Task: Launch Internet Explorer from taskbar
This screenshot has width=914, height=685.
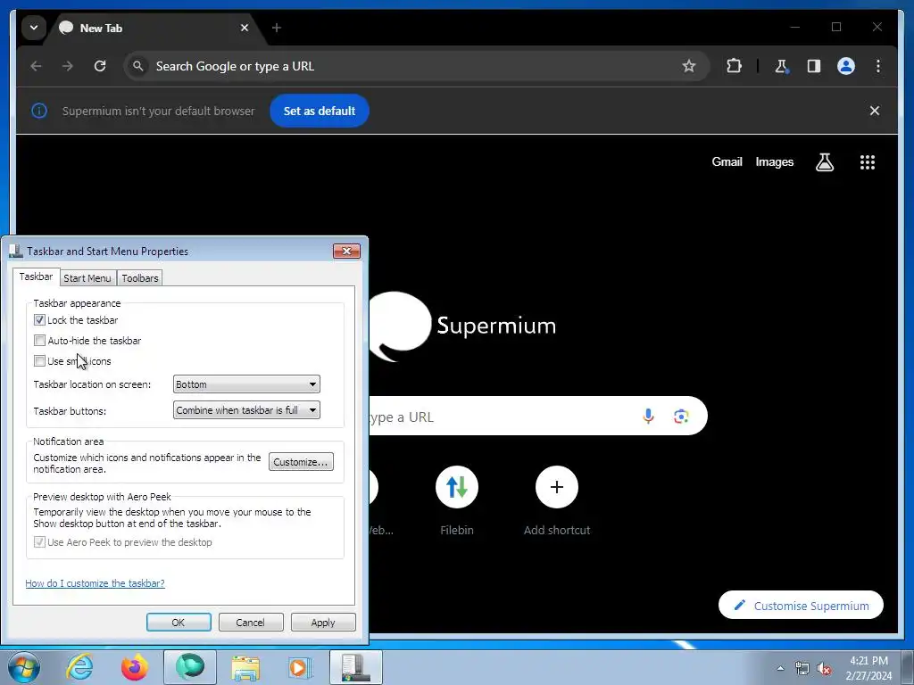Action: [x=79, y=667]
